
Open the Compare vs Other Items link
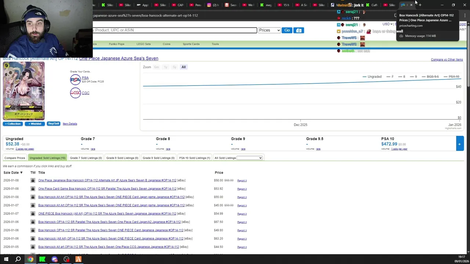click(x=447, y=59)
